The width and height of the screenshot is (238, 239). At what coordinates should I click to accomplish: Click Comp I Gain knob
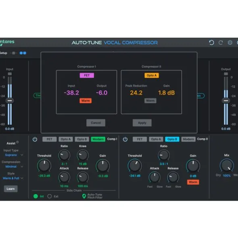pos(102,166)
